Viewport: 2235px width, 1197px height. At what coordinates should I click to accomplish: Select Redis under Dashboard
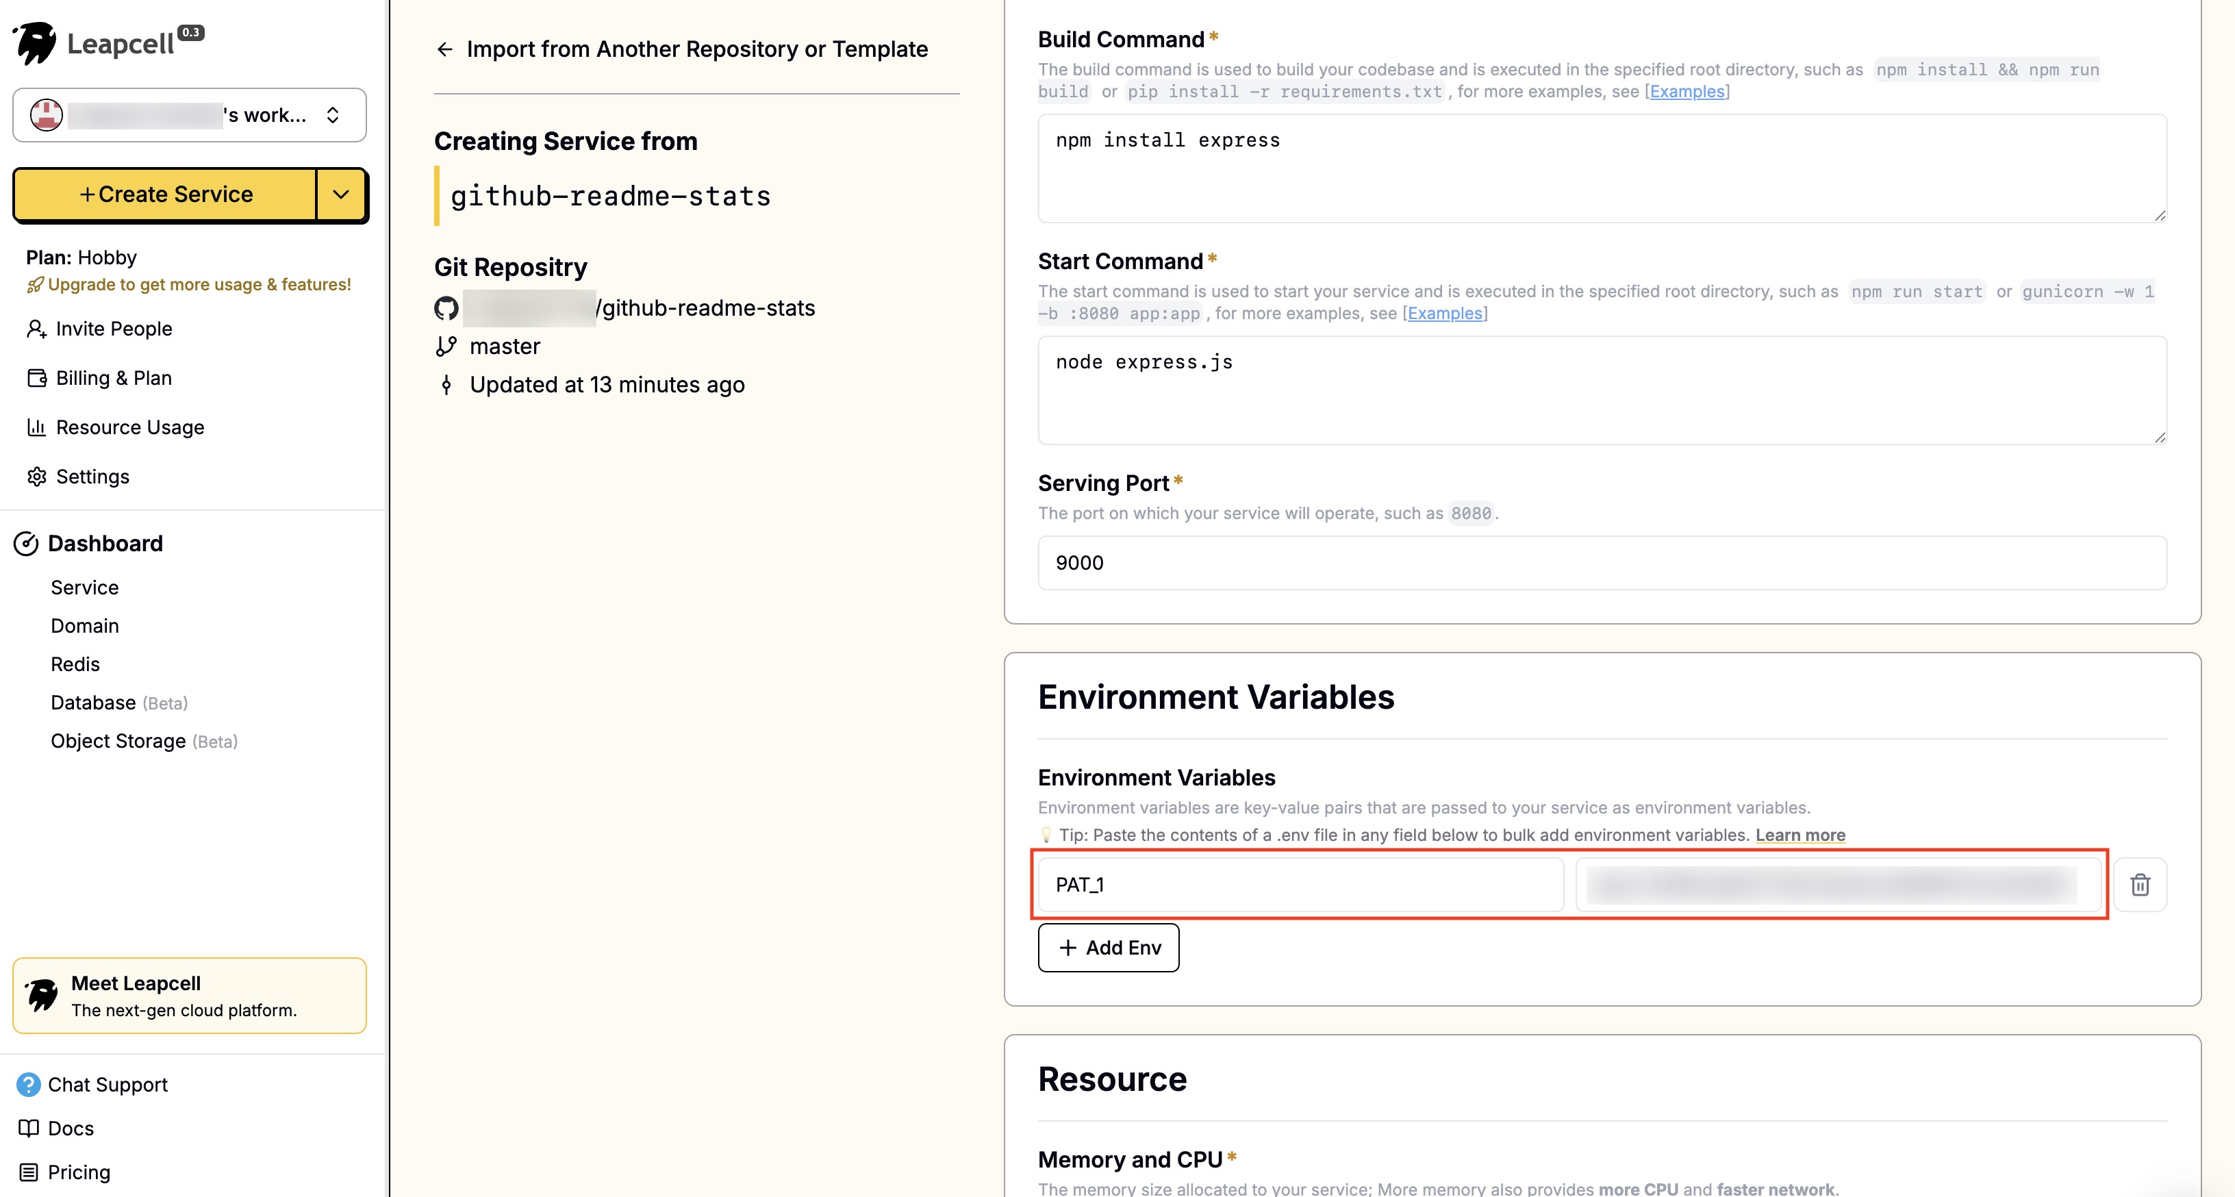(75, 664)
